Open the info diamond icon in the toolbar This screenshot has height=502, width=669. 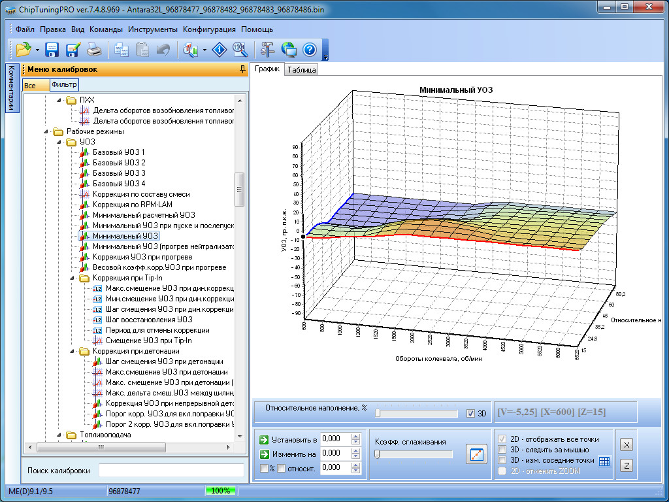[220, 49]
